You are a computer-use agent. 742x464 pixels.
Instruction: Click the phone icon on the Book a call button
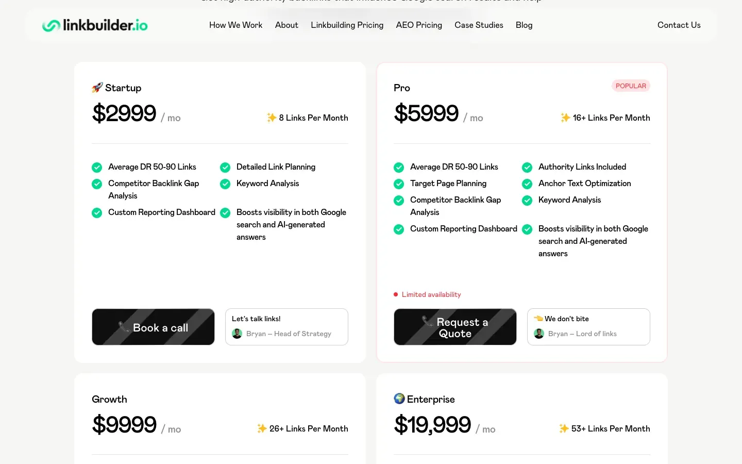(x=124, y=327)
